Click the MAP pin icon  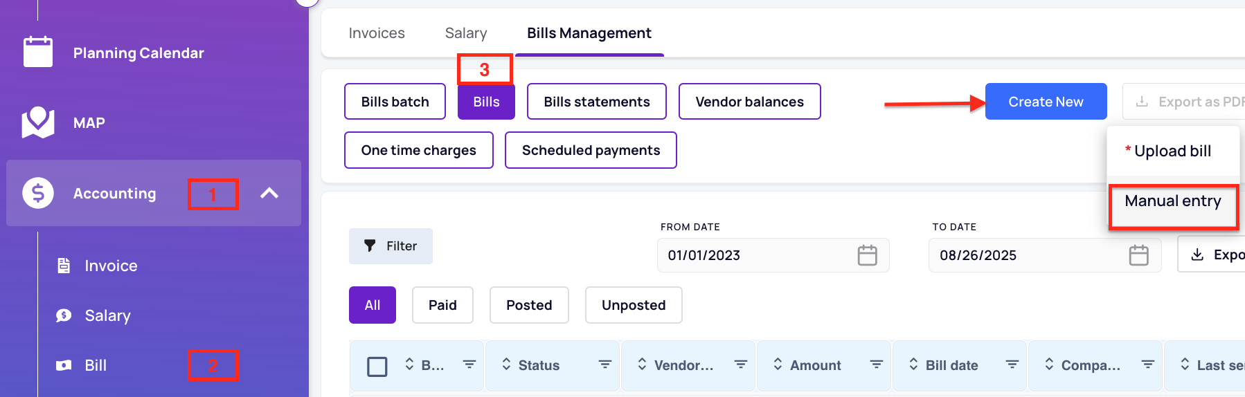(x=38, y=122)
